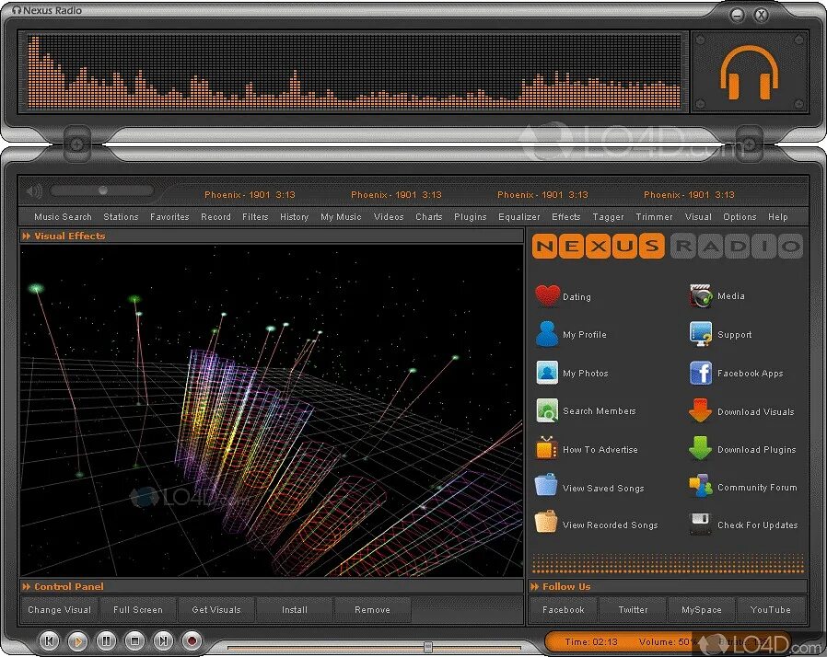Click the Control Panel header arrows
Screen dimensions: 827x657
(x=26, y=586)
